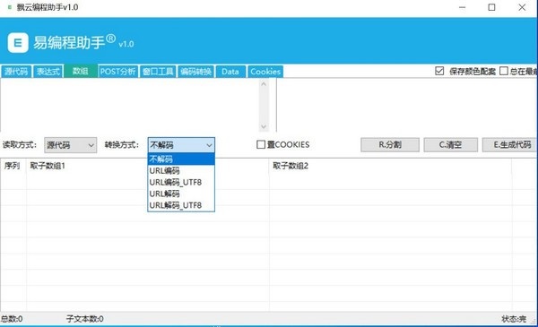Click the 易编程助手 v1.0 header title
Viewport: 538px width, 327px height.
pos(83,42)
